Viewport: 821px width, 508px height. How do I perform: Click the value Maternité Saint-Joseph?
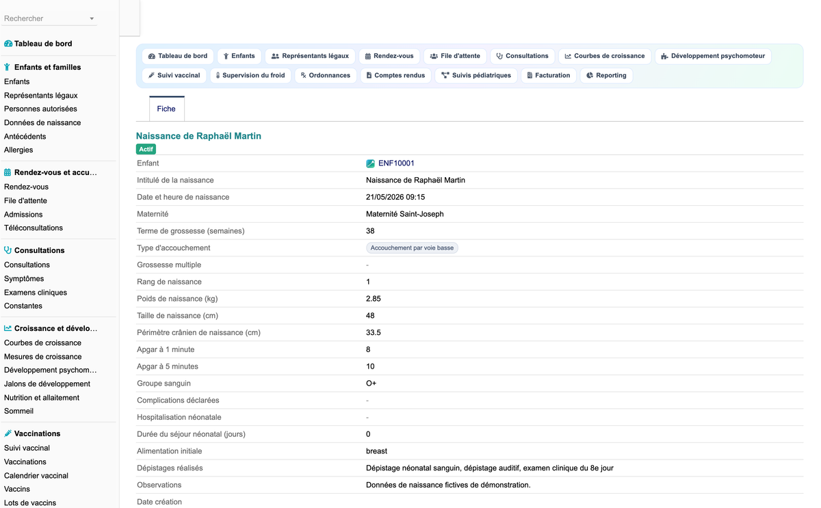[x=405, y=214]
